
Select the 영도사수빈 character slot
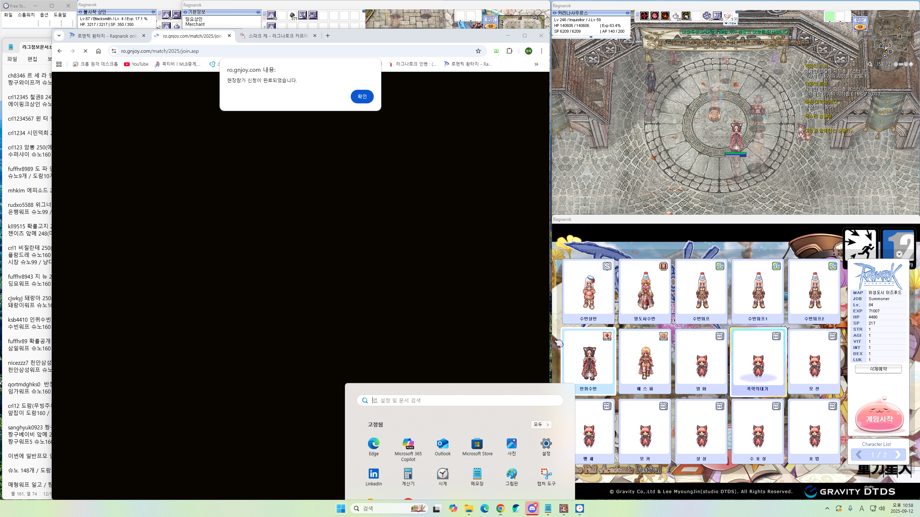coord(645,291)
